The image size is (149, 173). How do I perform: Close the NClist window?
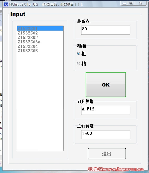(141, 3)
